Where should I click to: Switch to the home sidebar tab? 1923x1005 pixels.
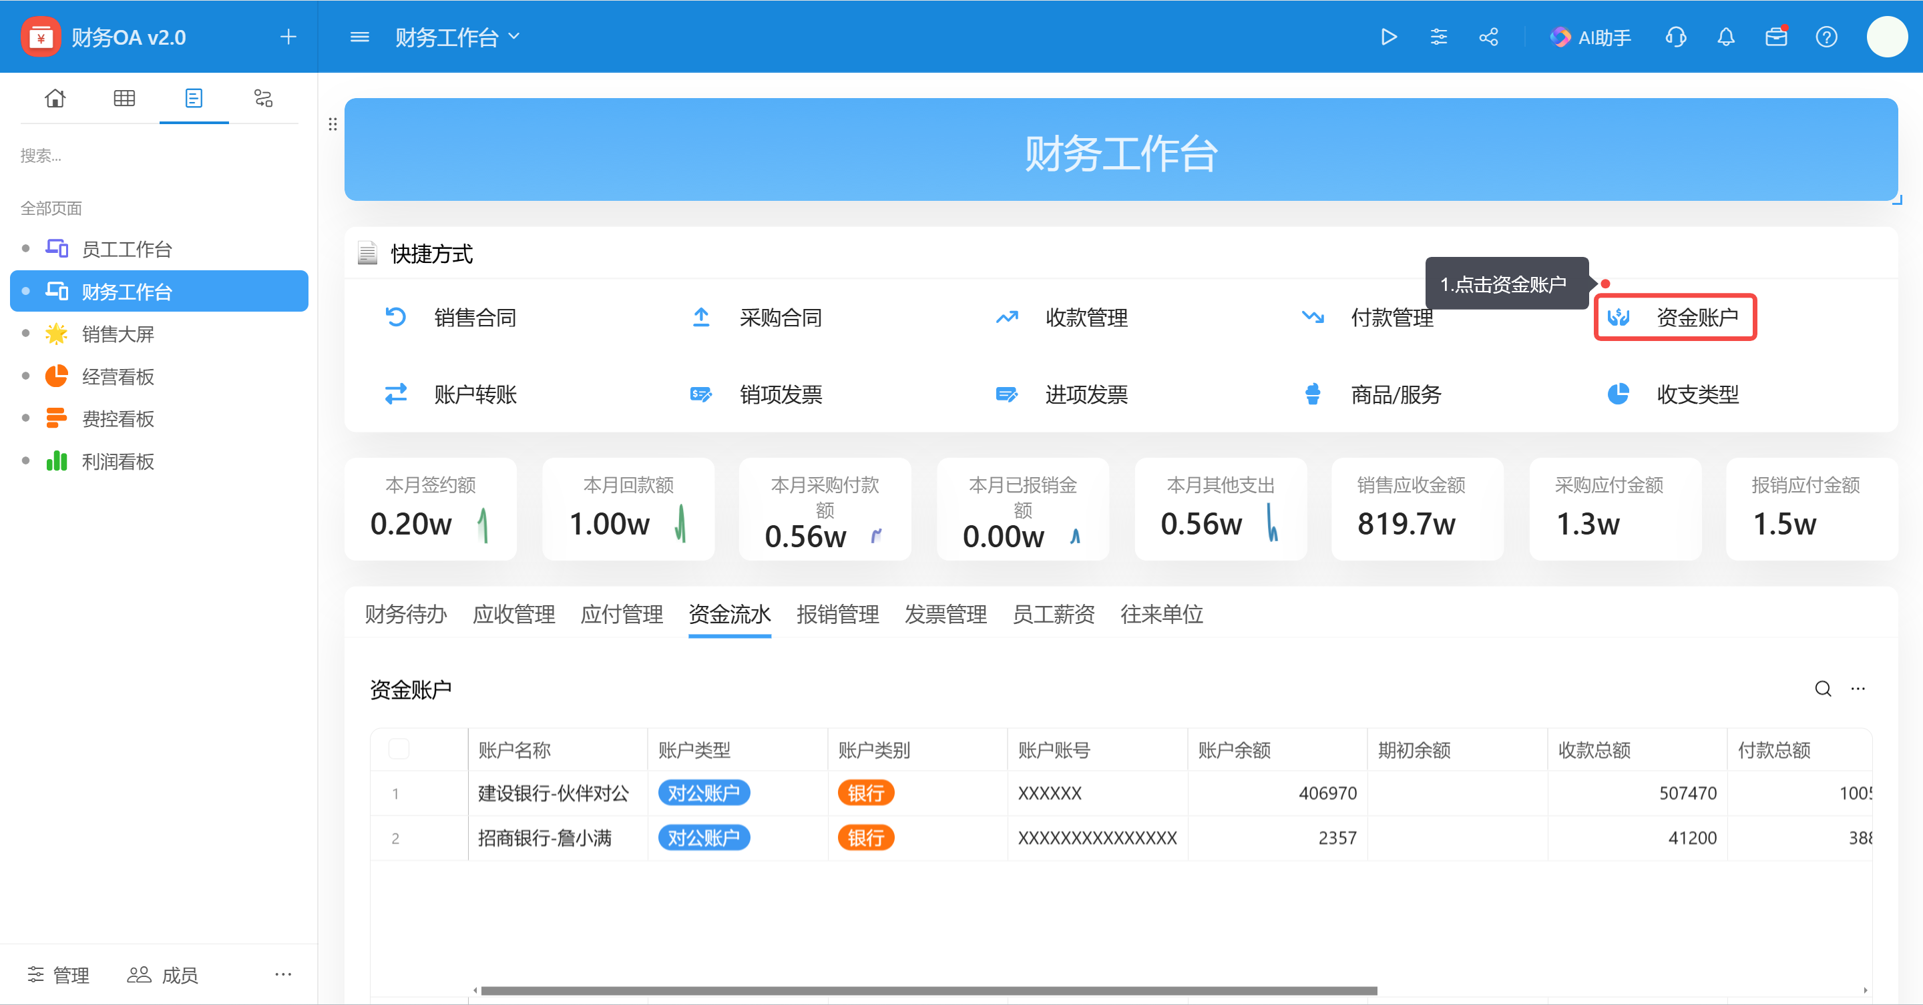coord(55,97)
